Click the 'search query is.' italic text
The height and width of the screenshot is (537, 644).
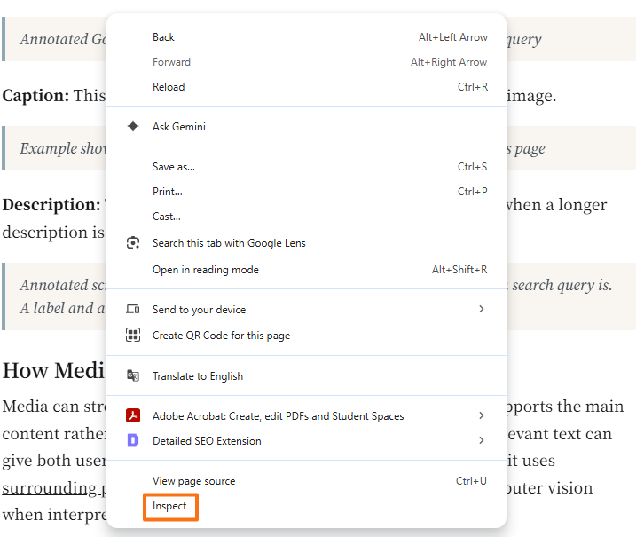pyautogui.click(x=562, y=285)
